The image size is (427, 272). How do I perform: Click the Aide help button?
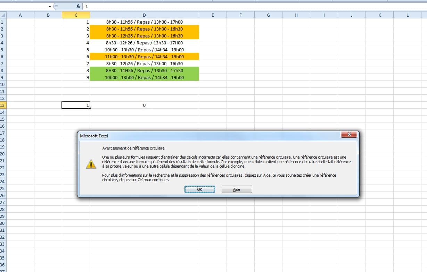tap(237, 189)
